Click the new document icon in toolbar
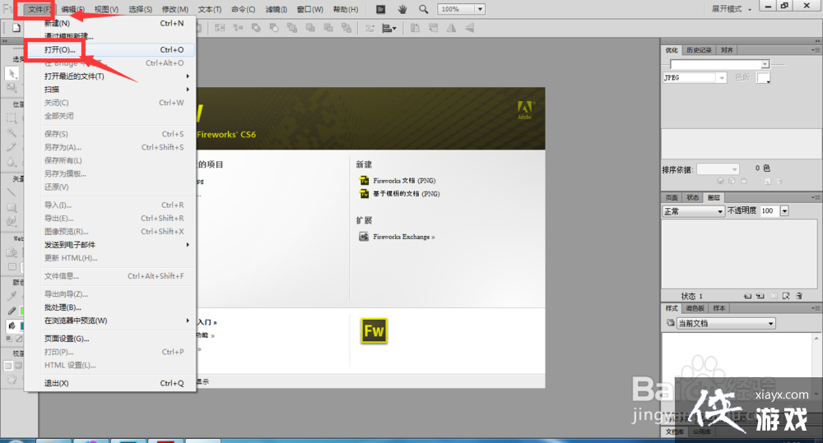 pos(16,27)
